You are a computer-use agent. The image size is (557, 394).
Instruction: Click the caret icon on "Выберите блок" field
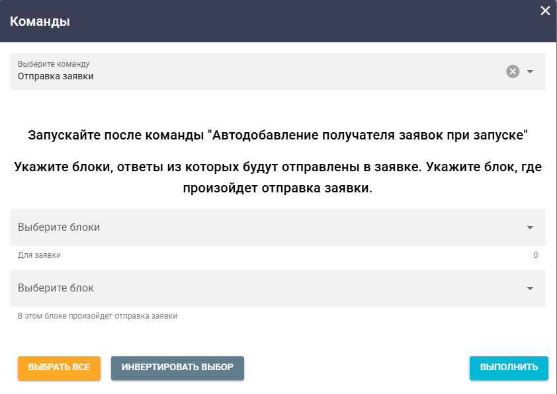pyautogui.click(x=529, y=288)
